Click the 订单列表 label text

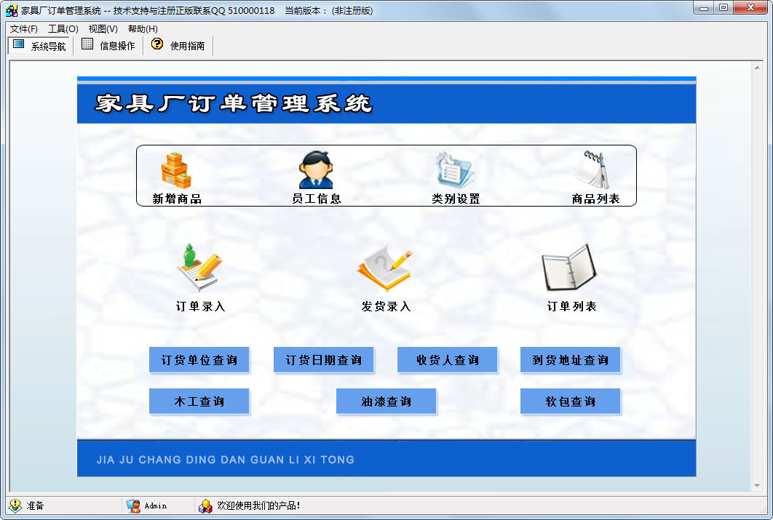572,307
